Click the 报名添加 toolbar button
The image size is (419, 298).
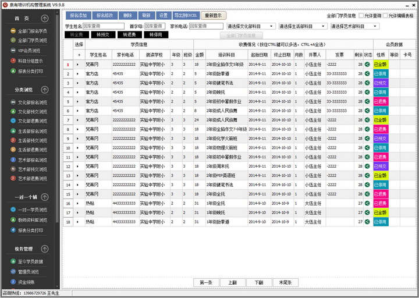79,16
